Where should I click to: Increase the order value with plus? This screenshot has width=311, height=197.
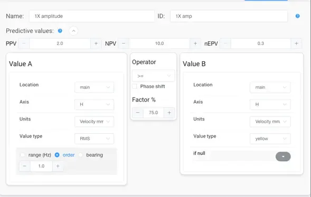(x=58, y=166)
